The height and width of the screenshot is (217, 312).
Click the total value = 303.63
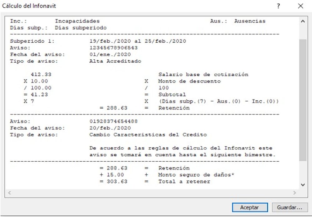(114, 182)
